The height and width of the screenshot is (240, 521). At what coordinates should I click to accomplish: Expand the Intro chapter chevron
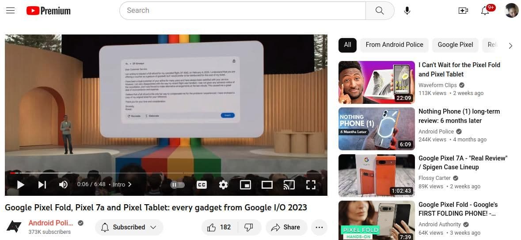(130, 184)
